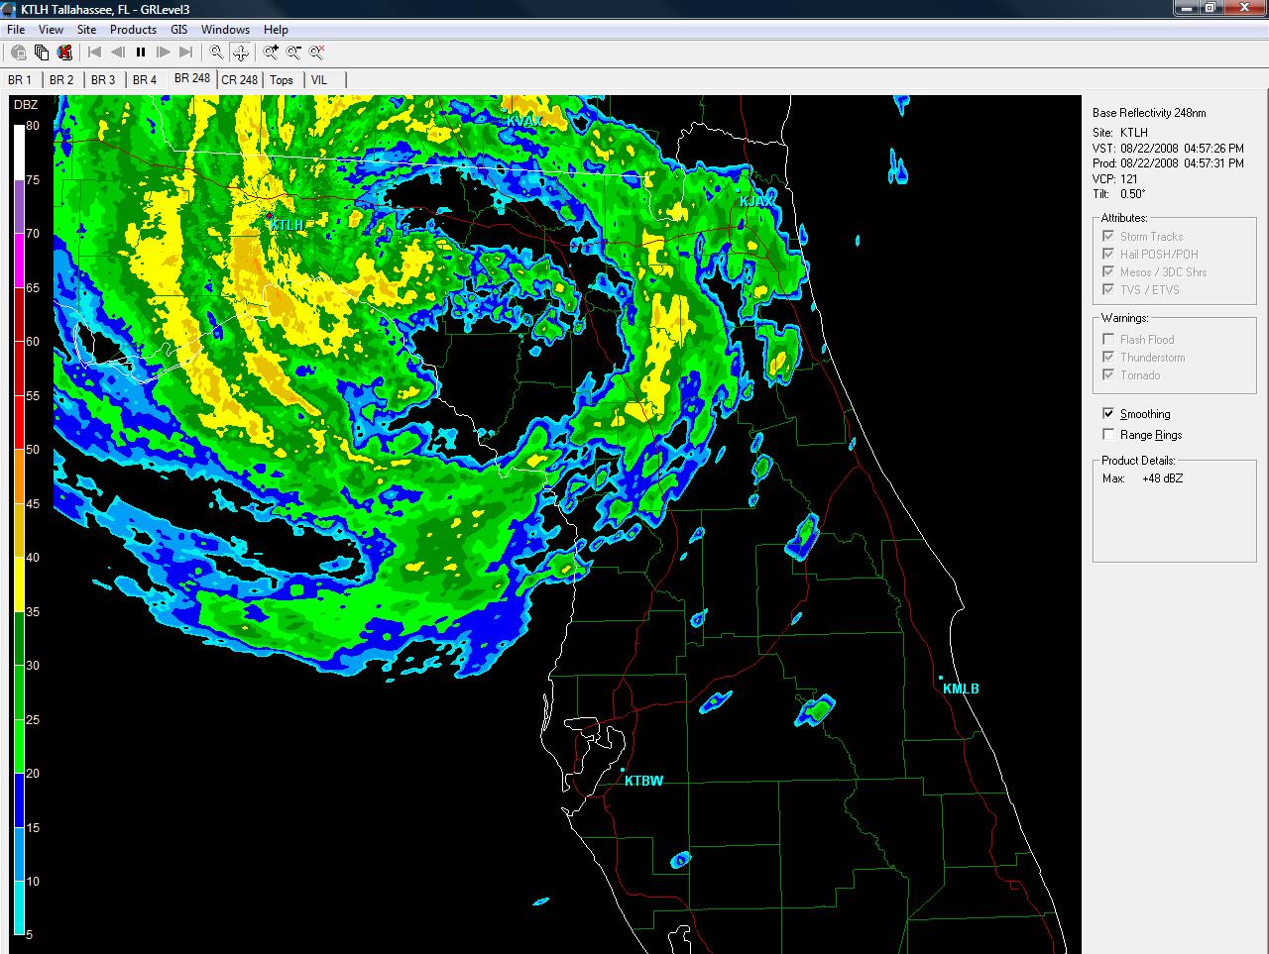1269x954 pixels.
Task: Pause the radar loop animation
Action: click(141, 53)
